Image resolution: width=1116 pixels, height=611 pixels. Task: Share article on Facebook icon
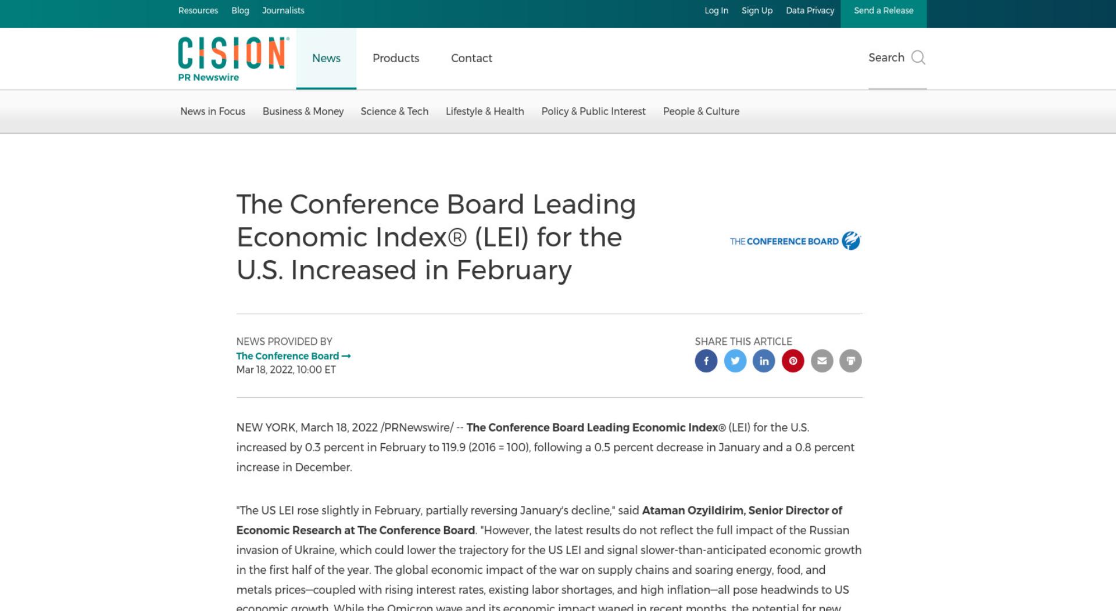click(x=706, y=361)
